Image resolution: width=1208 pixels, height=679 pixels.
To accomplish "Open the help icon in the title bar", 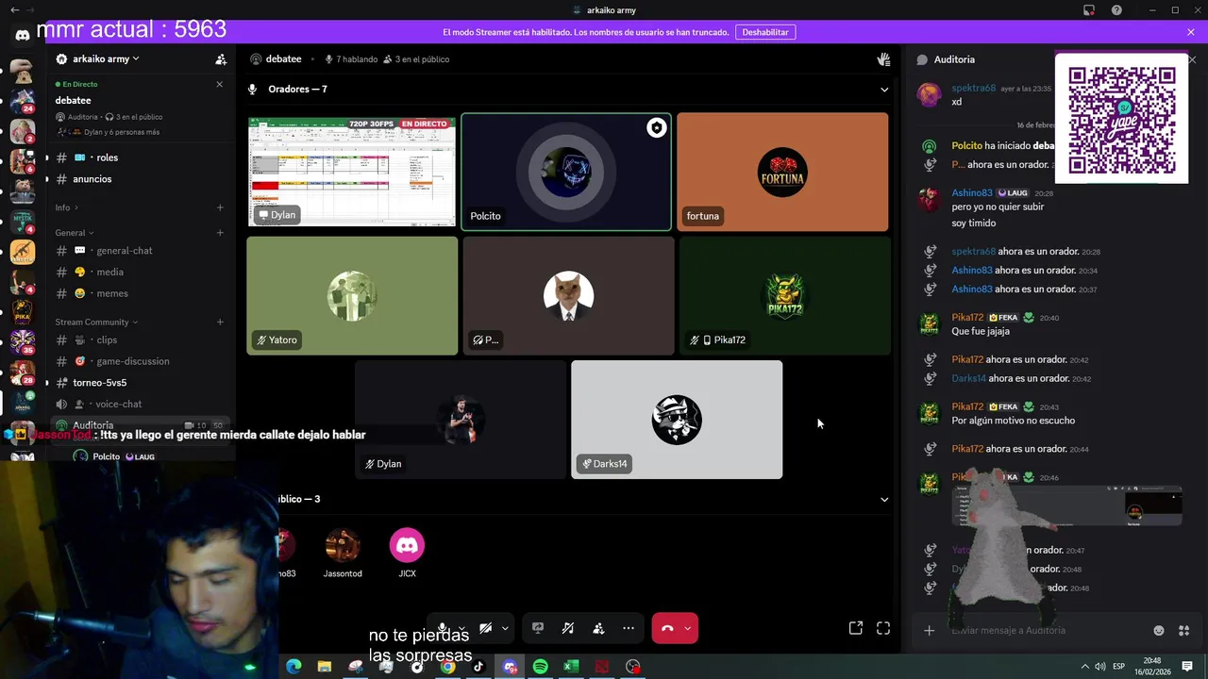I will pyautogui.click(x=1116, y=10).
